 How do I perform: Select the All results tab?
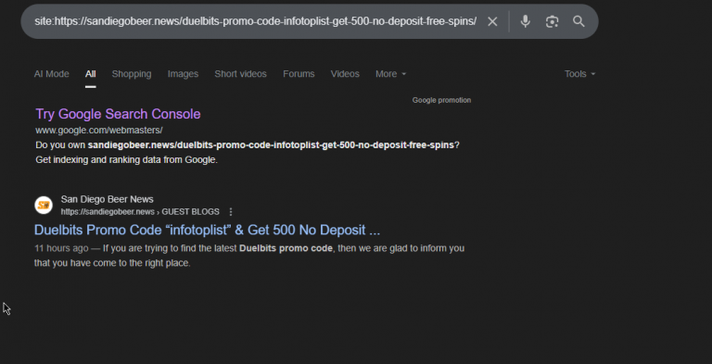pyautogui.click(x=90, y=74)
